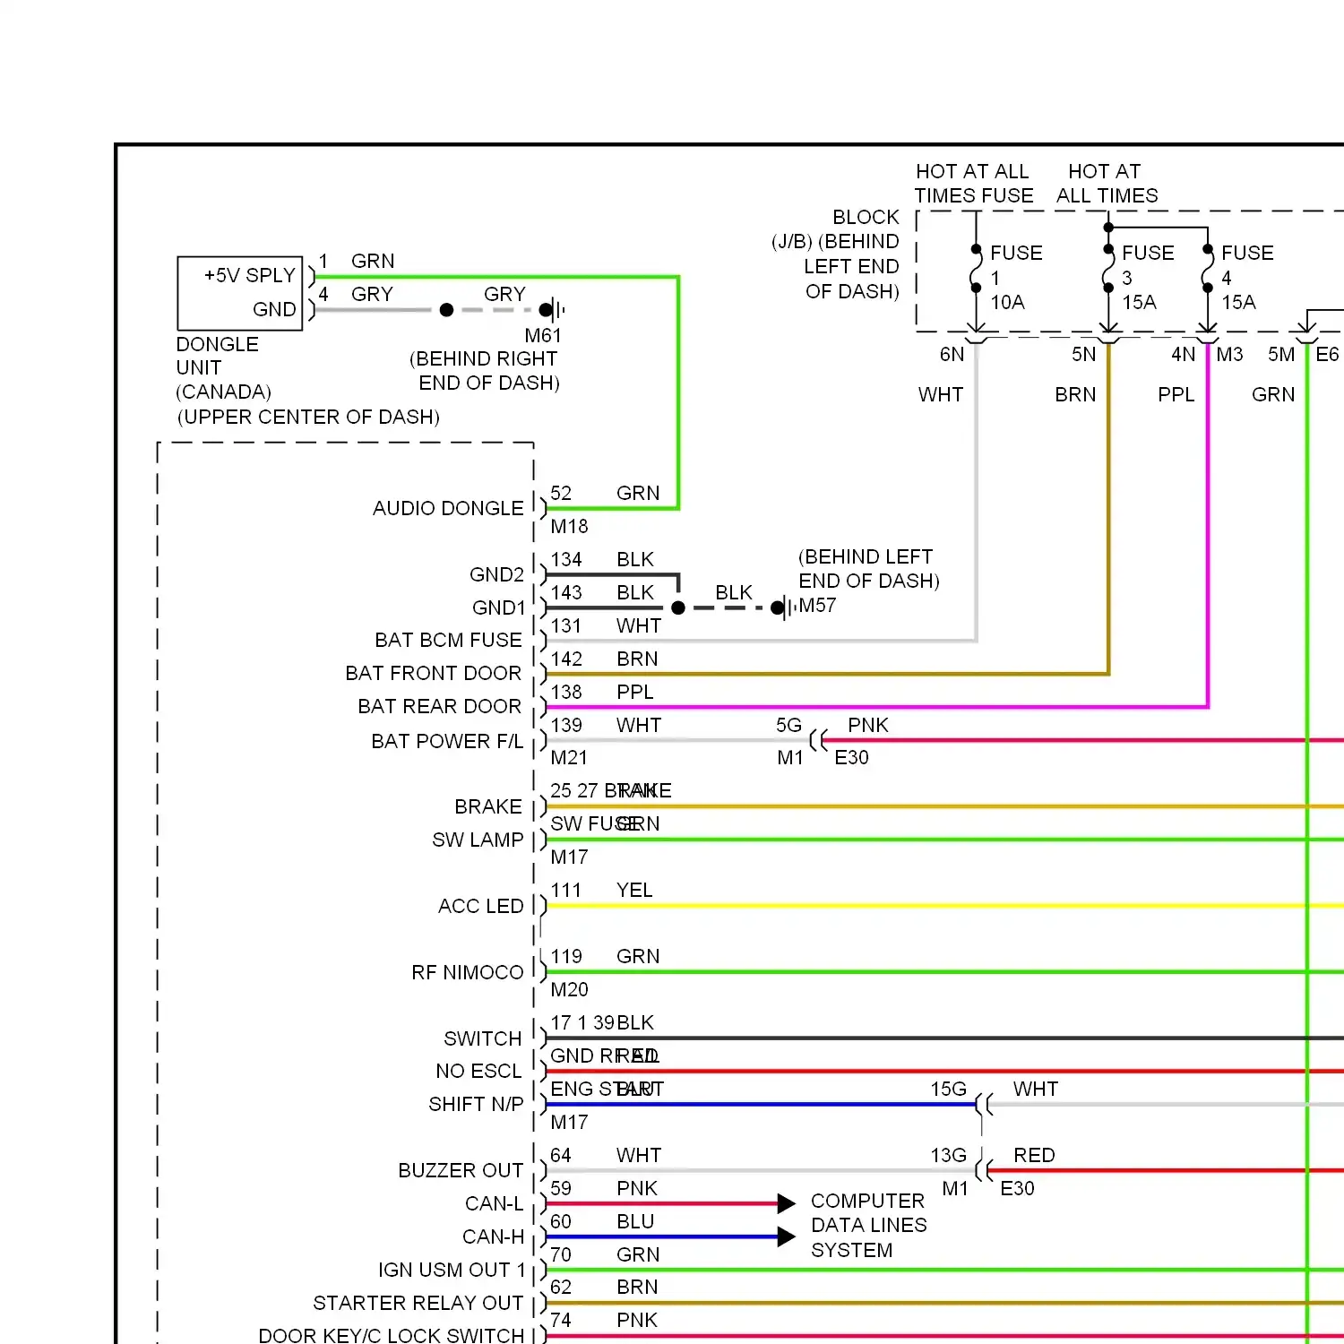1344x1344 pixels.
Task: Click the "NO ESCL" pin label
Action: click(x=478, y=1072)
